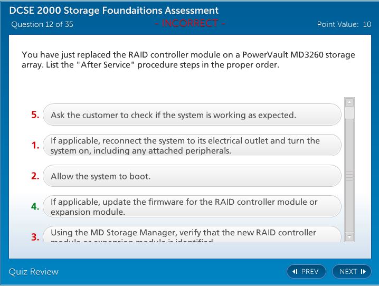Advance to next question with NEXT
379x286 pixels.
352,272
